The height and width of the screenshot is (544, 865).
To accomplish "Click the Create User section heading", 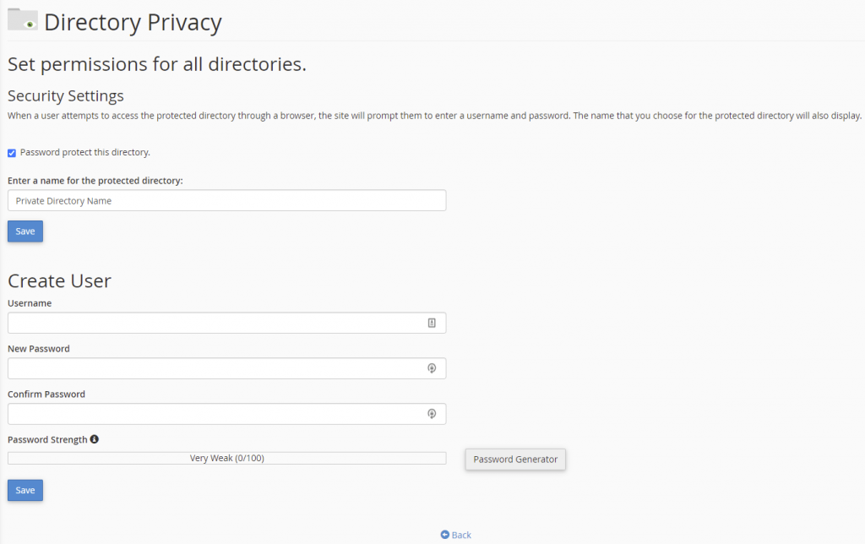I will (x=59, y=280).
